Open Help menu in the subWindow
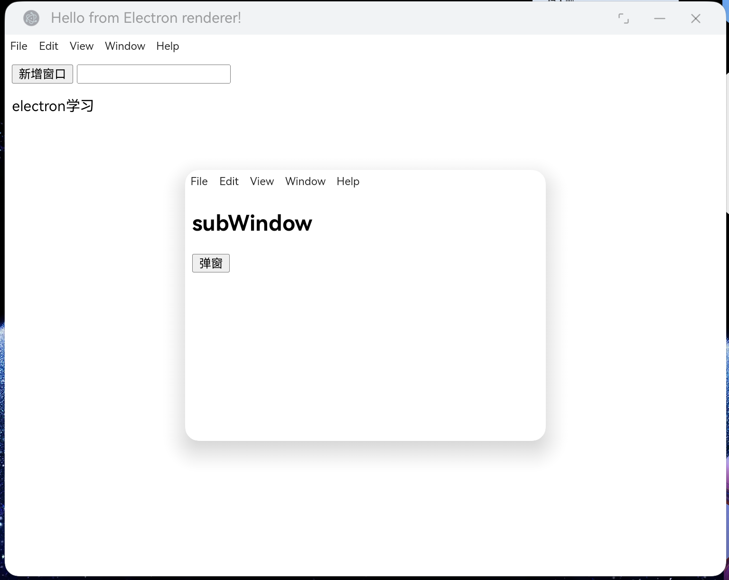Screen dimensions: 729x580 pos(348,181)
